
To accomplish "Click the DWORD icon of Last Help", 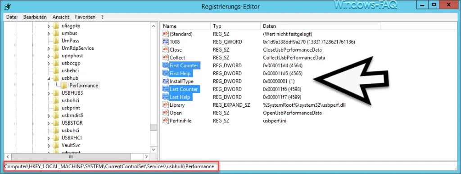I will [x=165, y=97].
